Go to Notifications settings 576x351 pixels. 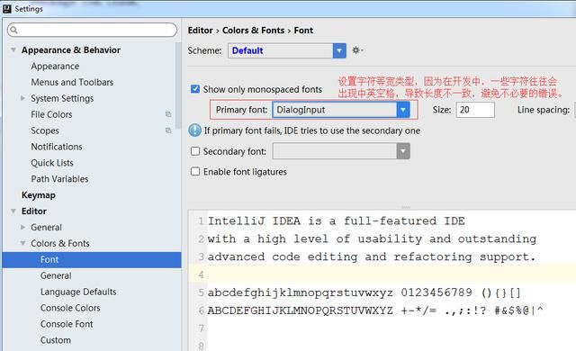[x=57, y=147]
